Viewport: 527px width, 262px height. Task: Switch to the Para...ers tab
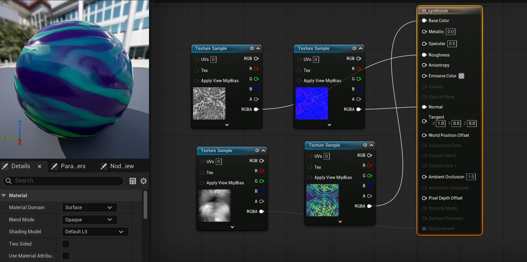click(x=68, y=166)
